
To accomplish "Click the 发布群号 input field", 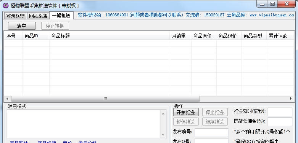I will click(211, 132).
